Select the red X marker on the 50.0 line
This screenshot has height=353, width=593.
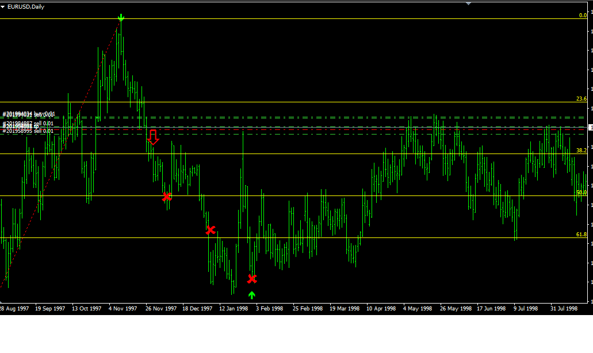click(167, 197)
